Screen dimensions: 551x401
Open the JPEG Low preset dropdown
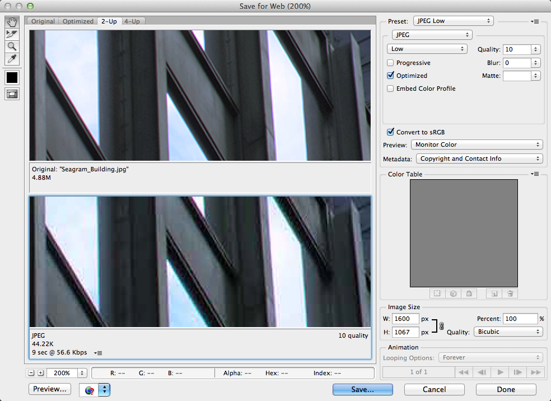(453, 20)
